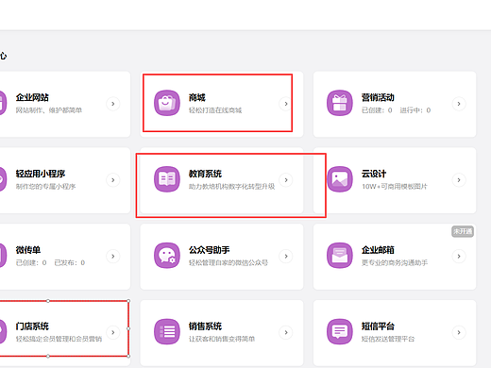Open the 营销活动 card chevron
This screenshot has width=491, height=368.
[459, 104]
